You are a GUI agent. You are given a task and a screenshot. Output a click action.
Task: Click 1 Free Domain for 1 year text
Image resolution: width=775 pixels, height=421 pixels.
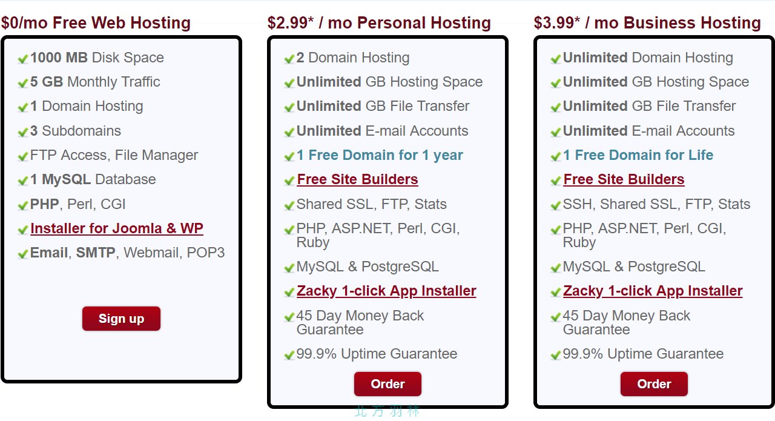[x=380, y=155]
